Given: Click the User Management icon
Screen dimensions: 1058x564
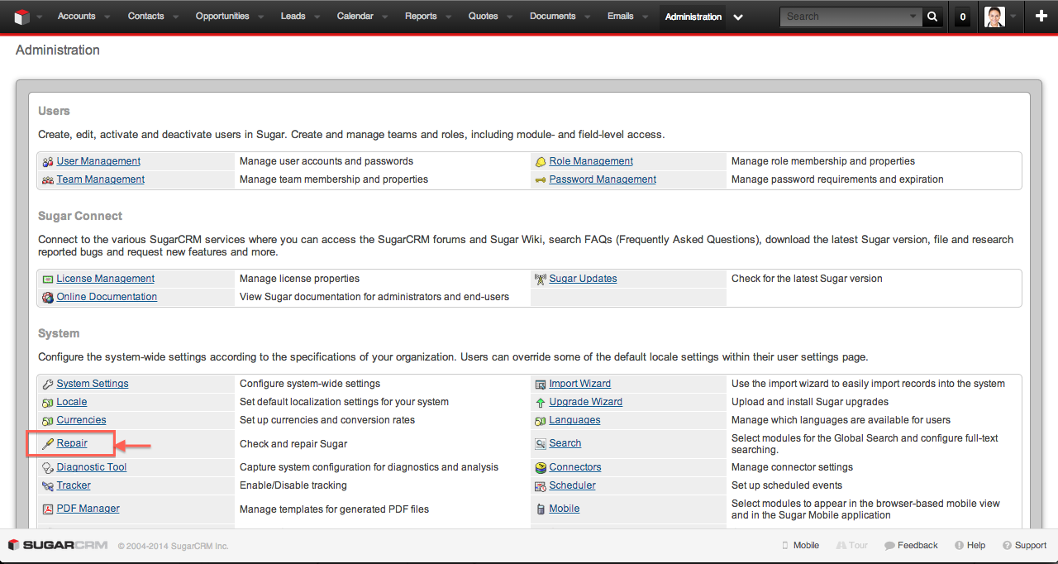Looking at the screenshot, I should tap(48, 161).
